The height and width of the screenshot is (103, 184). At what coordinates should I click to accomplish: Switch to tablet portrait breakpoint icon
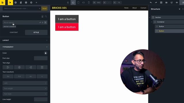point(78,3)
